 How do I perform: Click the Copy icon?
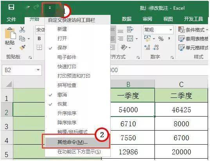click(x=22, y=39)
